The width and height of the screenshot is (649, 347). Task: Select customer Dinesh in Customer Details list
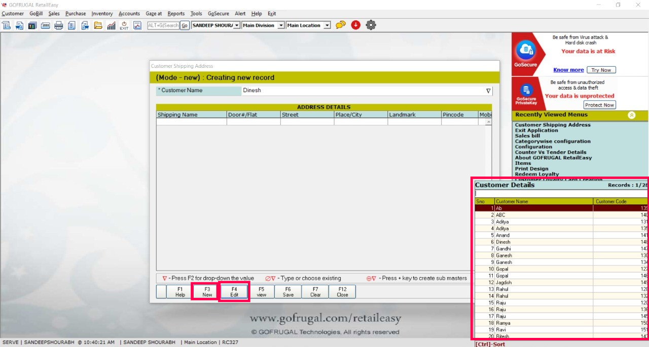tap(561, 242)
